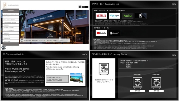Click the Wi-Fi FREE icon

(x=4, y=48)
